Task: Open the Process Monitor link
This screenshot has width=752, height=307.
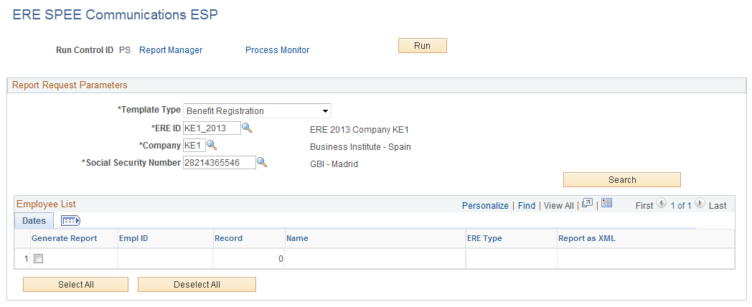Action: coord(277,50)
